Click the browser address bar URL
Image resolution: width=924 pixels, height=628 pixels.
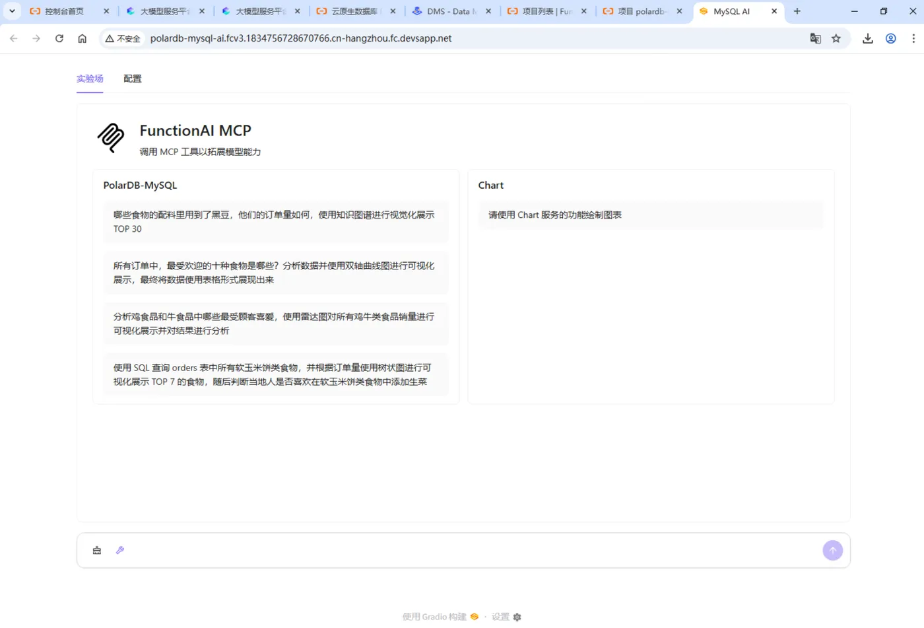pyautogui.click(x=301, y=38)
